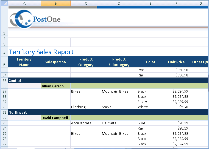Select the $2,039.99 price cell
Viewport: 209px width, 149px height.
pyautogui.click(x=176, y=102)
